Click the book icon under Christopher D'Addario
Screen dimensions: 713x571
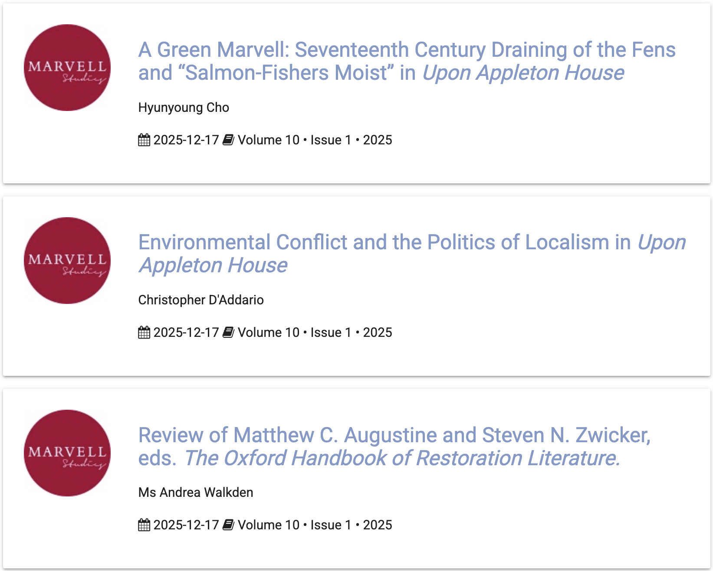228,333
